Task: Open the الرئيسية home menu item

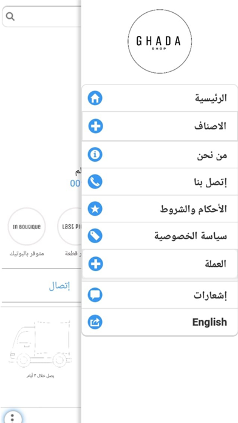Action: [160, 98]
